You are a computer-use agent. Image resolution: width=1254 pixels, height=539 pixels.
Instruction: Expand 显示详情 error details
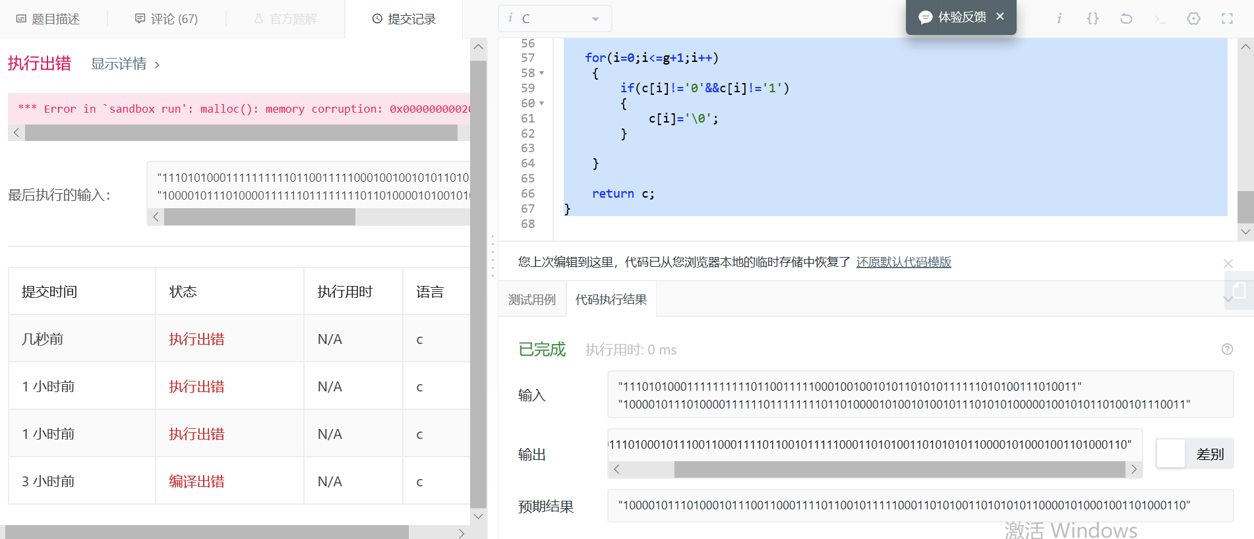click(125, 64)
